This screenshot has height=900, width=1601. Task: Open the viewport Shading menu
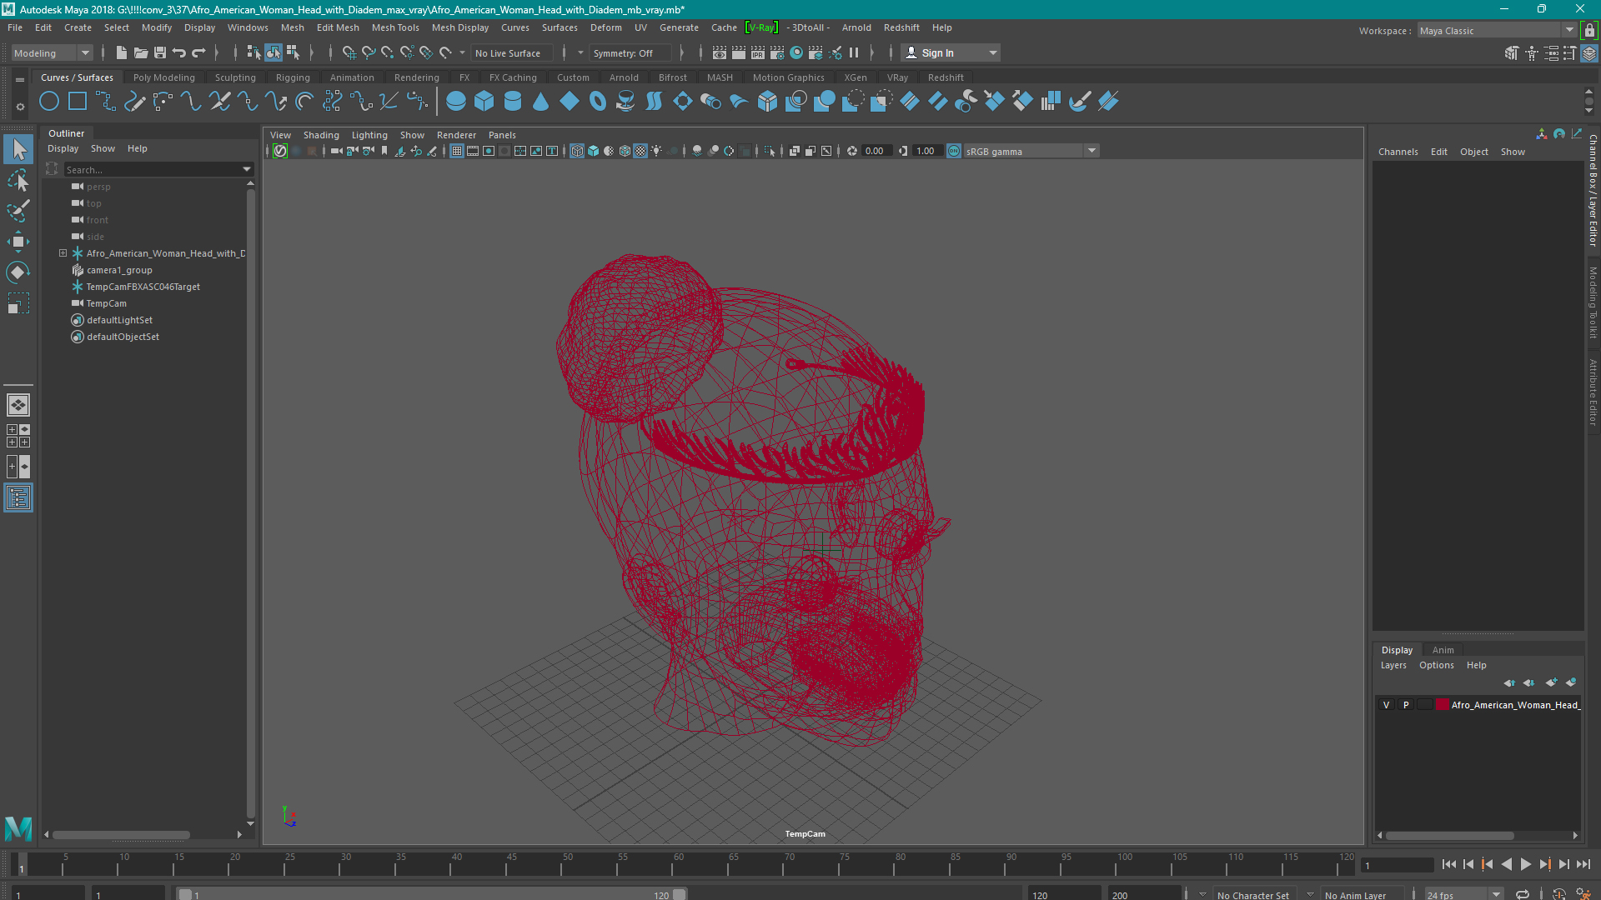321,135
